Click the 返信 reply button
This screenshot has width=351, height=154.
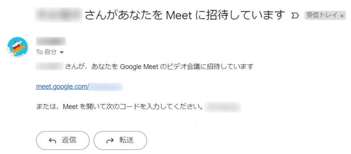[x=63, y=140]
